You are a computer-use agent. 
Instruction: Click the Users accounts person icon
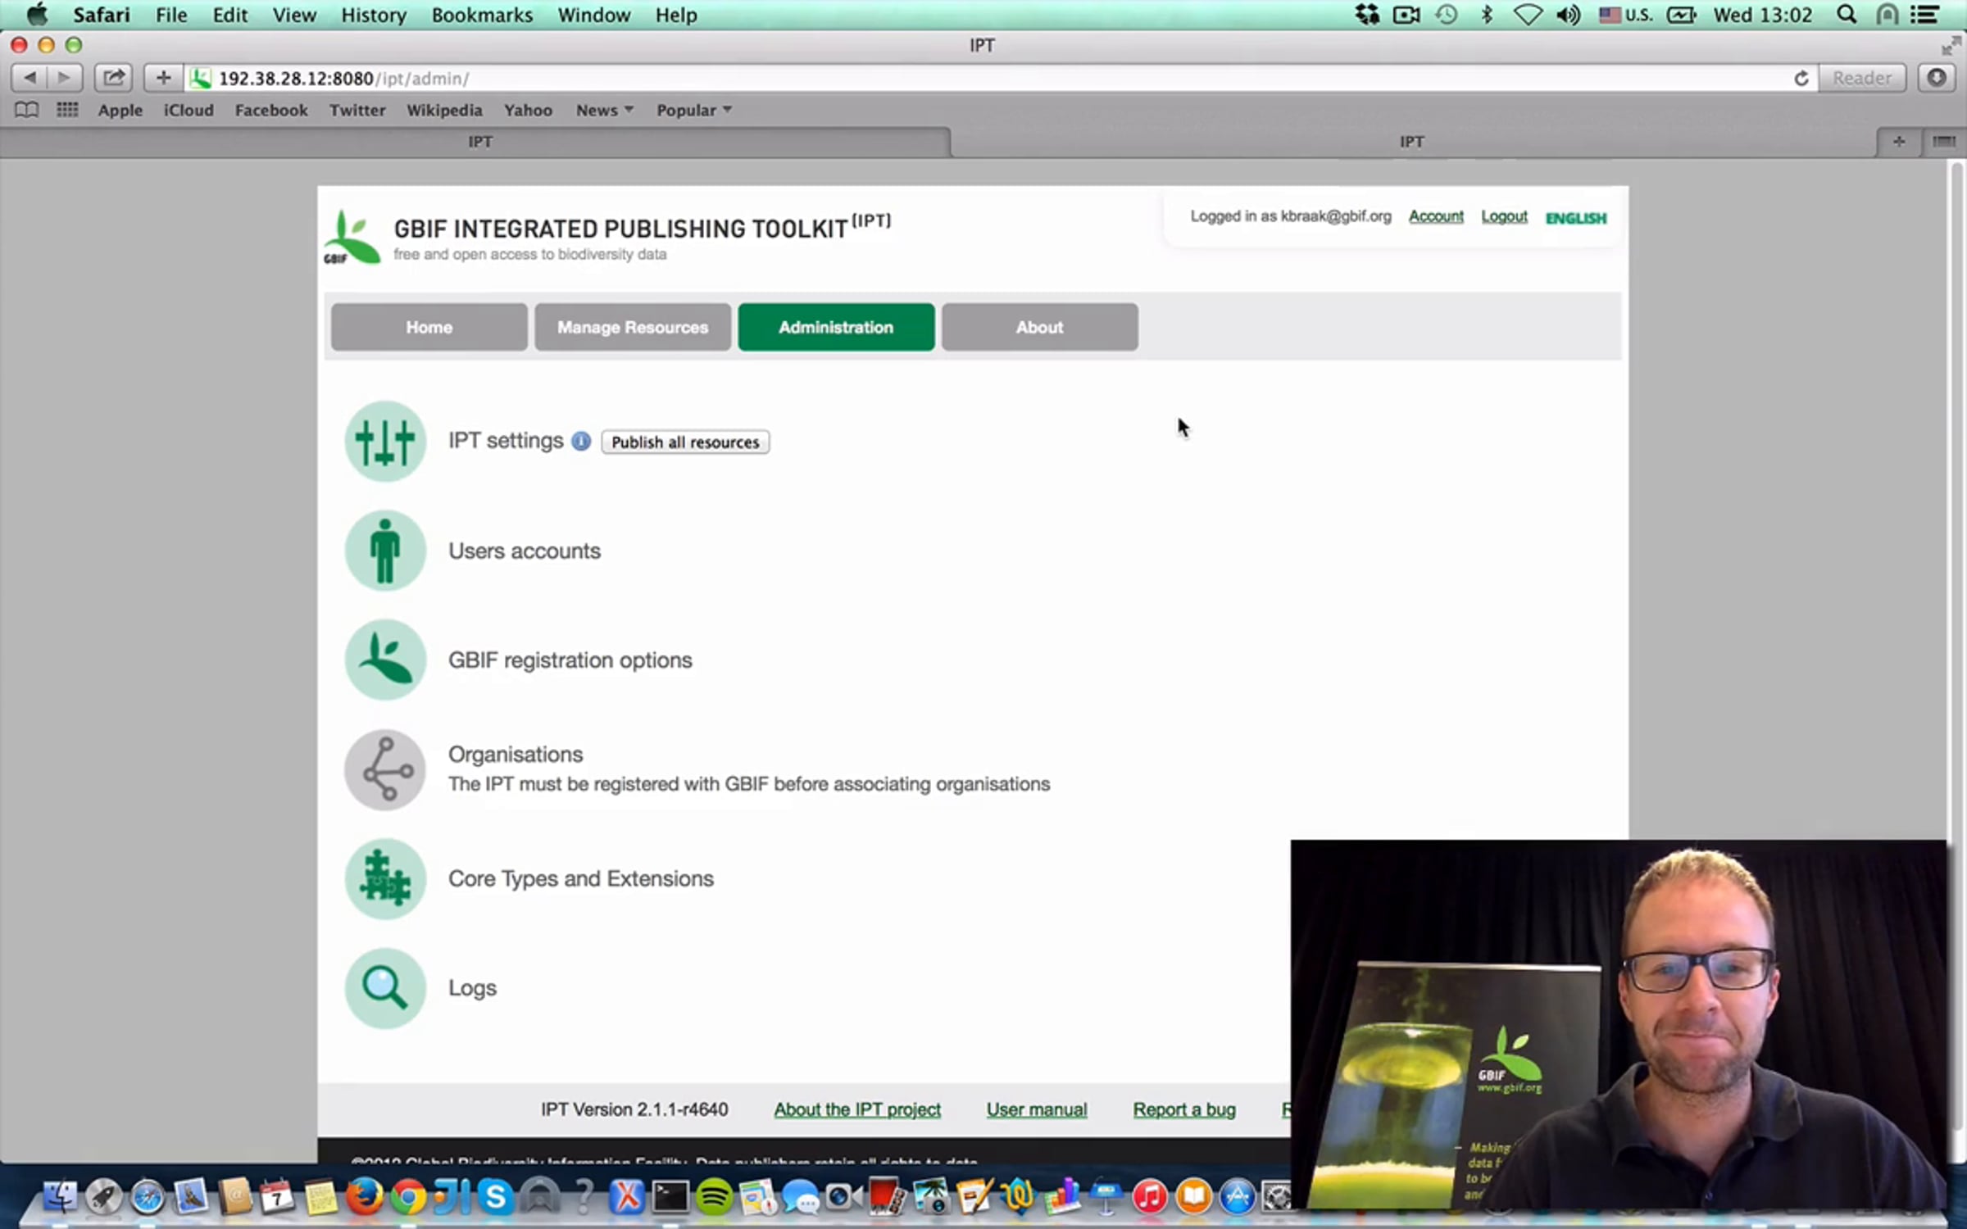point(385,551)
